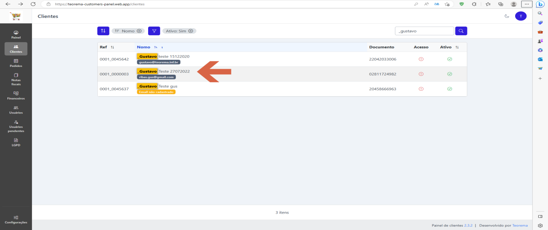Click the password key icon in address bar
This screenshot has width=548, height=230.
(416, 4)
